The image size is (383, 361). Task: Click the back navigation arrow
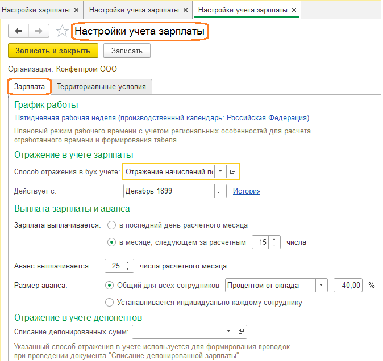click(19, 31)
